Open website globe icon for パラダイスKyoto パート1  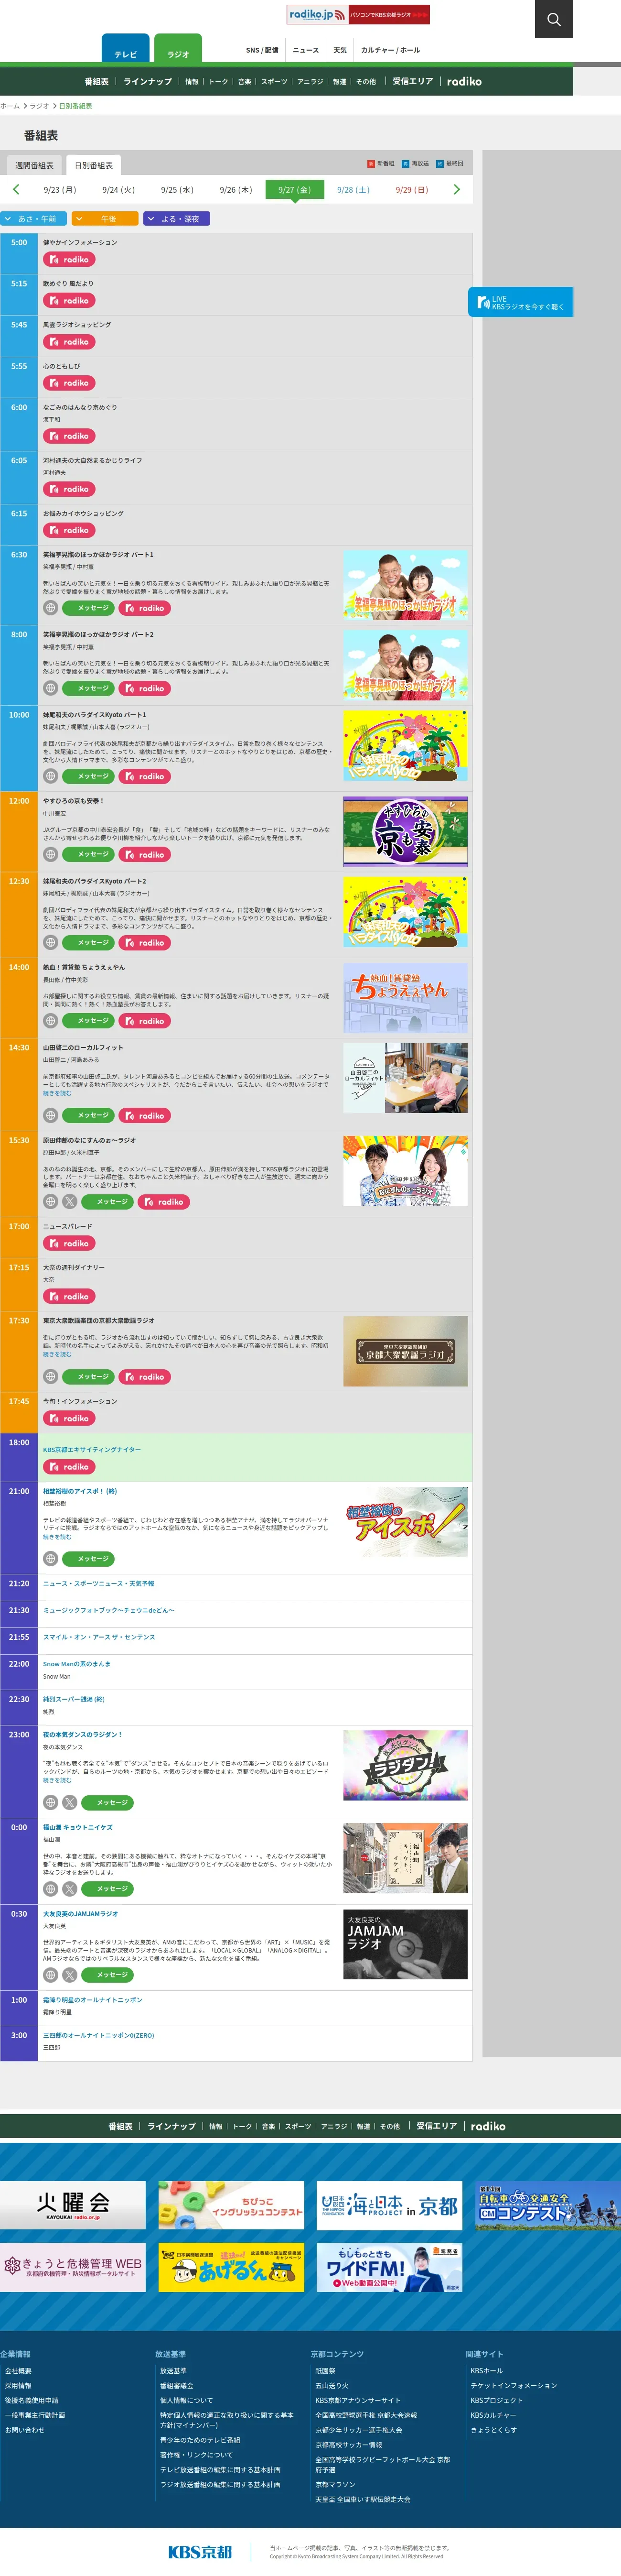(50, 776)
